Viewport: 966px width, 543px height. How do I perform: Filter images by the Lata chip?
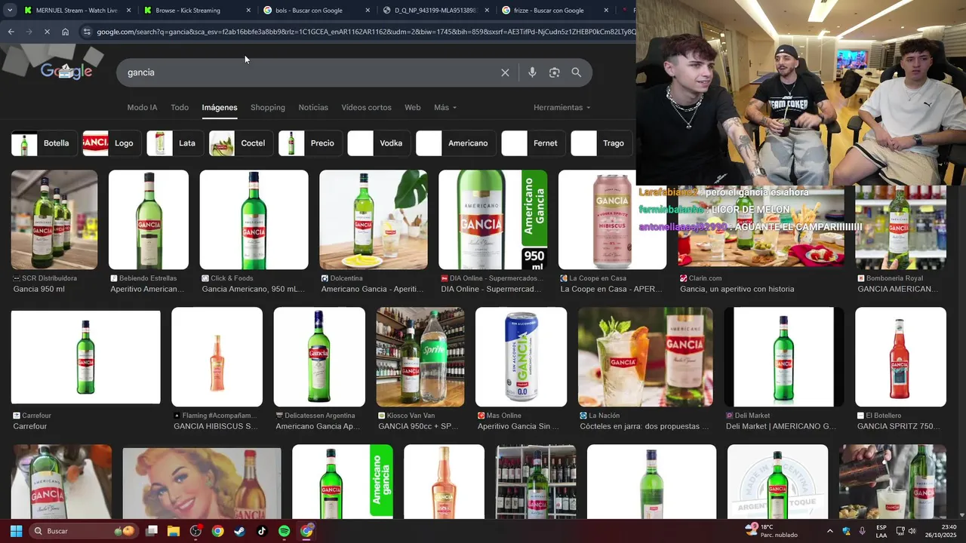tap(174, 143)
